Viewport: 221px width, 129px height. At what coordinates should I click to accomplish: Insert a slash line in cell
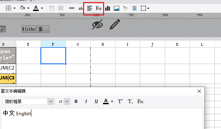(x=125, y=8)
